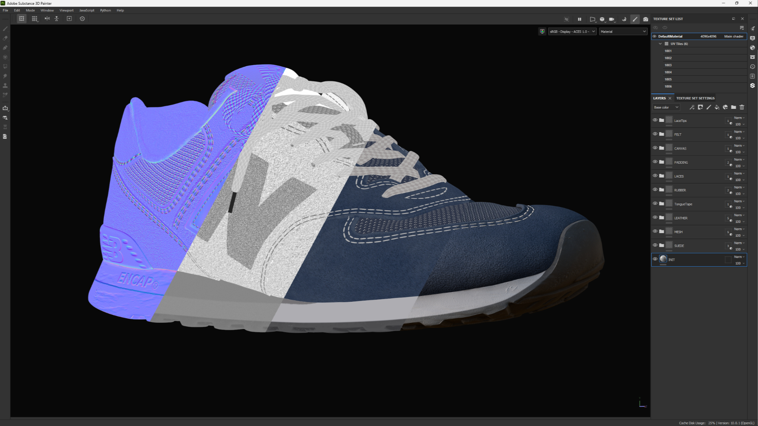Close the Texture Set List panel

point(742,19)
